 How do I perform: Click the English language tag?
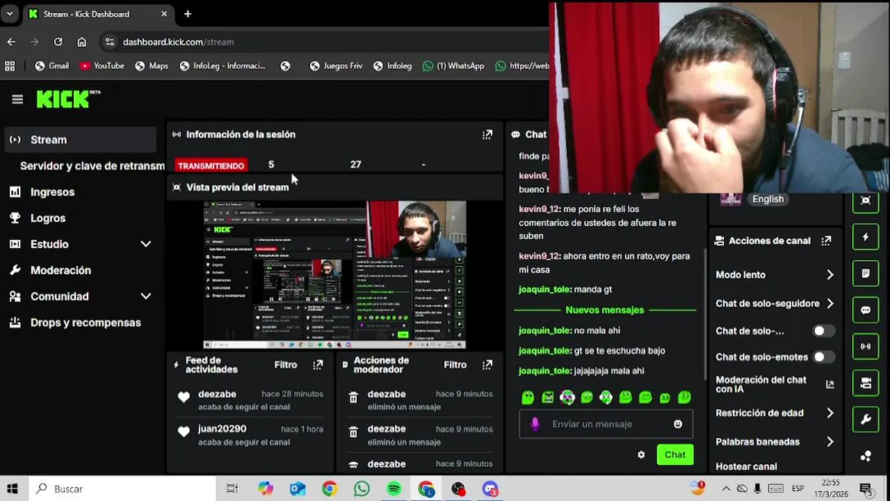(x=768, y=199)
